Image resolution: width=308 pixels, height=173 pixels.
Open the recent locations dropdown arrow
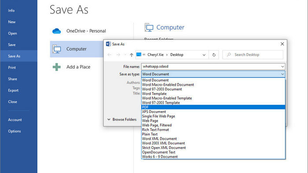[125, 54]
